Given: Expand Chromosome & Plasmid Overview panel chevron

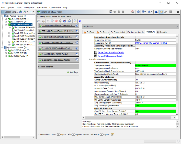Looking at the screenshot, I should coord(77,26).
